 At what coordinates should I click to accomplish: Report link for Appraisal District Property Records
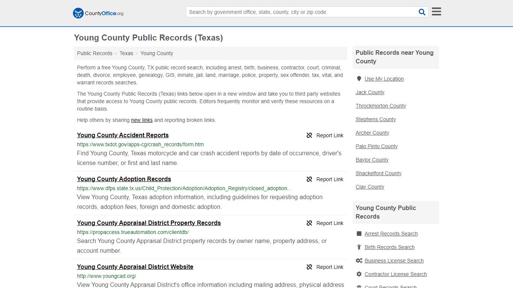click(x=330, y=223)
